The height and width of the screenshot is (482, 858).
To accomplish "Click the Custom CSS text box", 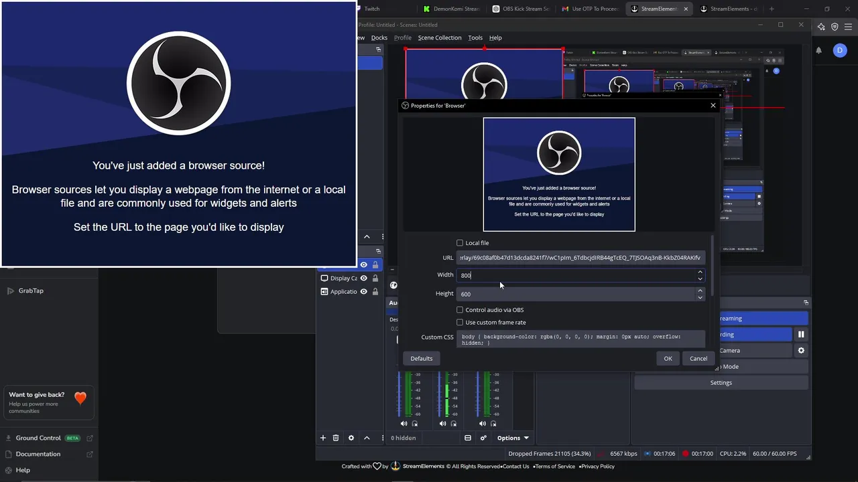I will point(580,339).
